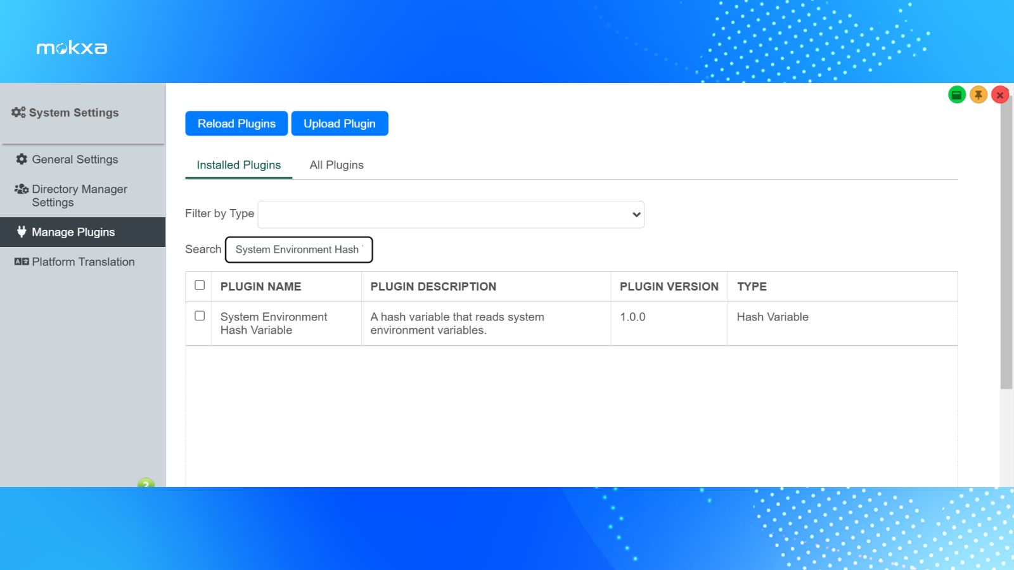1014x570 pixels.
Task: Click the Search input field
Action: [299, 250]
